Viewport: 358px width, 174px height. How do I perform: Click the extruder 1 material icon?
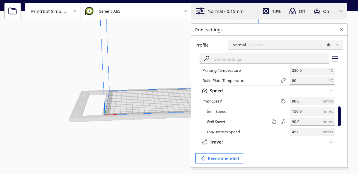pyautogui.click(x=89, y=11)
